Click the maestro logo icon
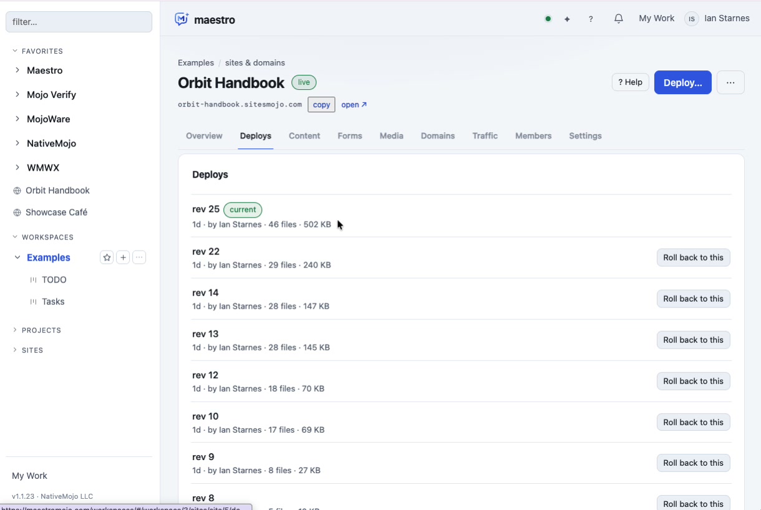761x510 pixels. point(182,19)
